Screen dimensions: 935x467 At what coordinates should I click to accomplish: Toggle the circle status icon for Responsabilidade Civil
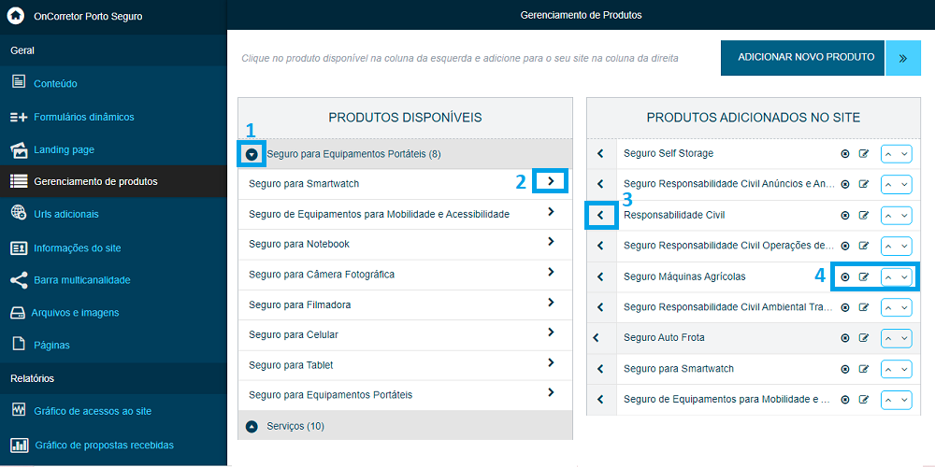[845, 215]
